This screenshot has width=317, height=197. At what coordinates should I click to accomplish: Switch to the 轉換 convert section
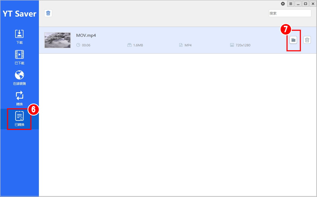[x=19, y=98]
